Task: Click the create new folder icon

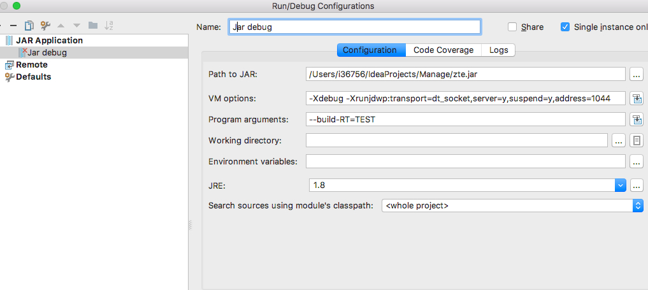Action: coord(93,25)
